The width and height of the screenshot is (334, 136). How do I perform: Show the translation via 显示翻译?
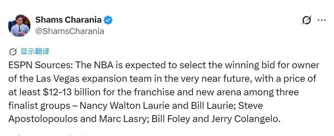point(35,52)
